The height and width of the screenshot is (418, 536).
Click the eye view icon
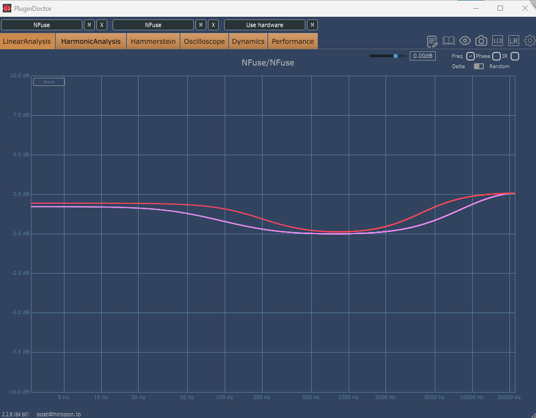[x=465, y=41]
